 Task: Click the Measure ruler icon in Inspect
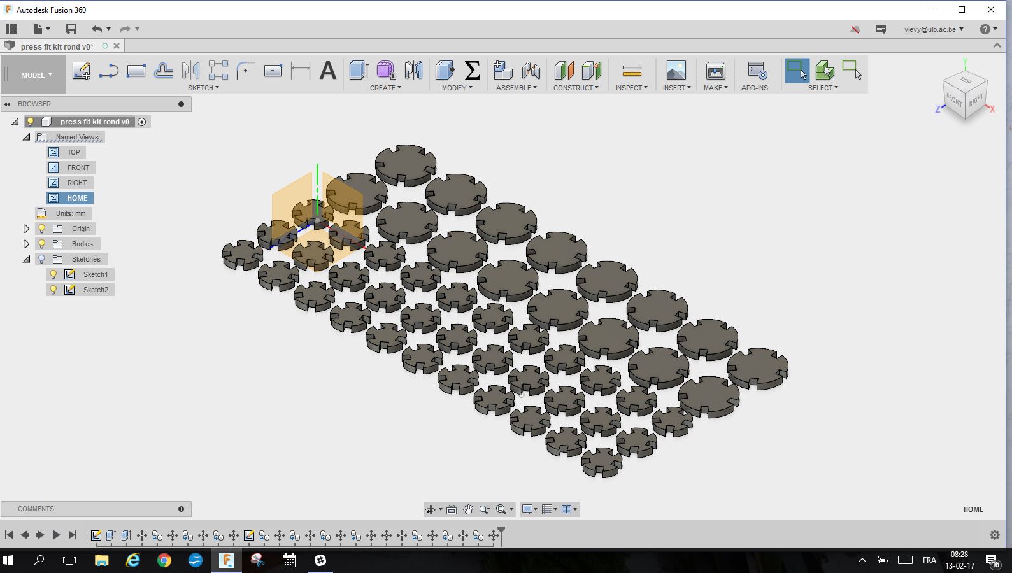[631, 71]
